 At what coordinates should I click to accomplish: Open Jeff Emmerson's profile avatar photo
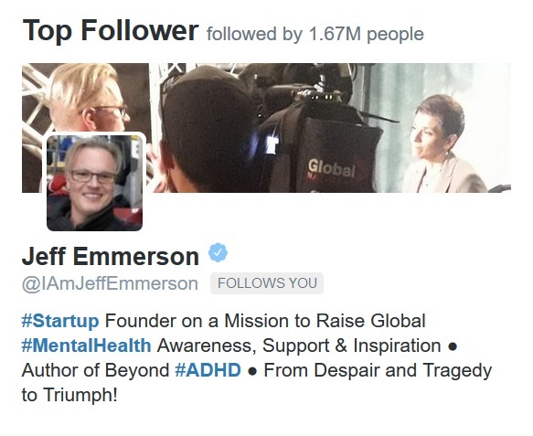coord(94,183)
